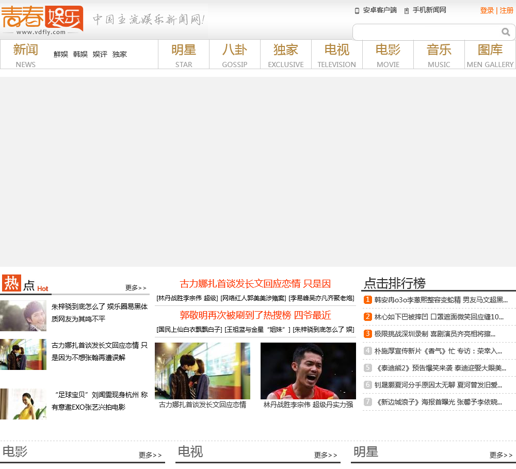Click the rank 3 badge in 点击排行榜
The width and height of the screenshot is (516, 469).
pos(367,334)
